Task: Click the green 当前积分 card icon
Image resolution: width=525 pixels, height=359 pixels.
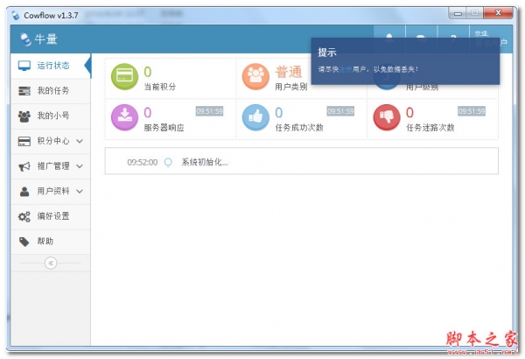Action: click(124, 77)
